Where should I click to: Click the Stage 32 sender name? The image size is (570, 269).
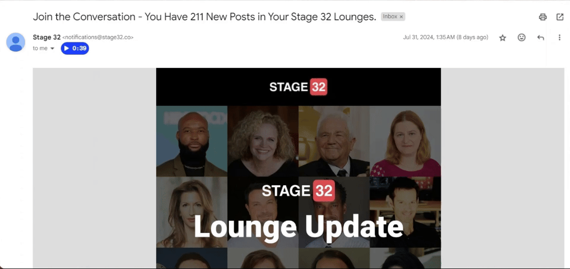(46, 37)
